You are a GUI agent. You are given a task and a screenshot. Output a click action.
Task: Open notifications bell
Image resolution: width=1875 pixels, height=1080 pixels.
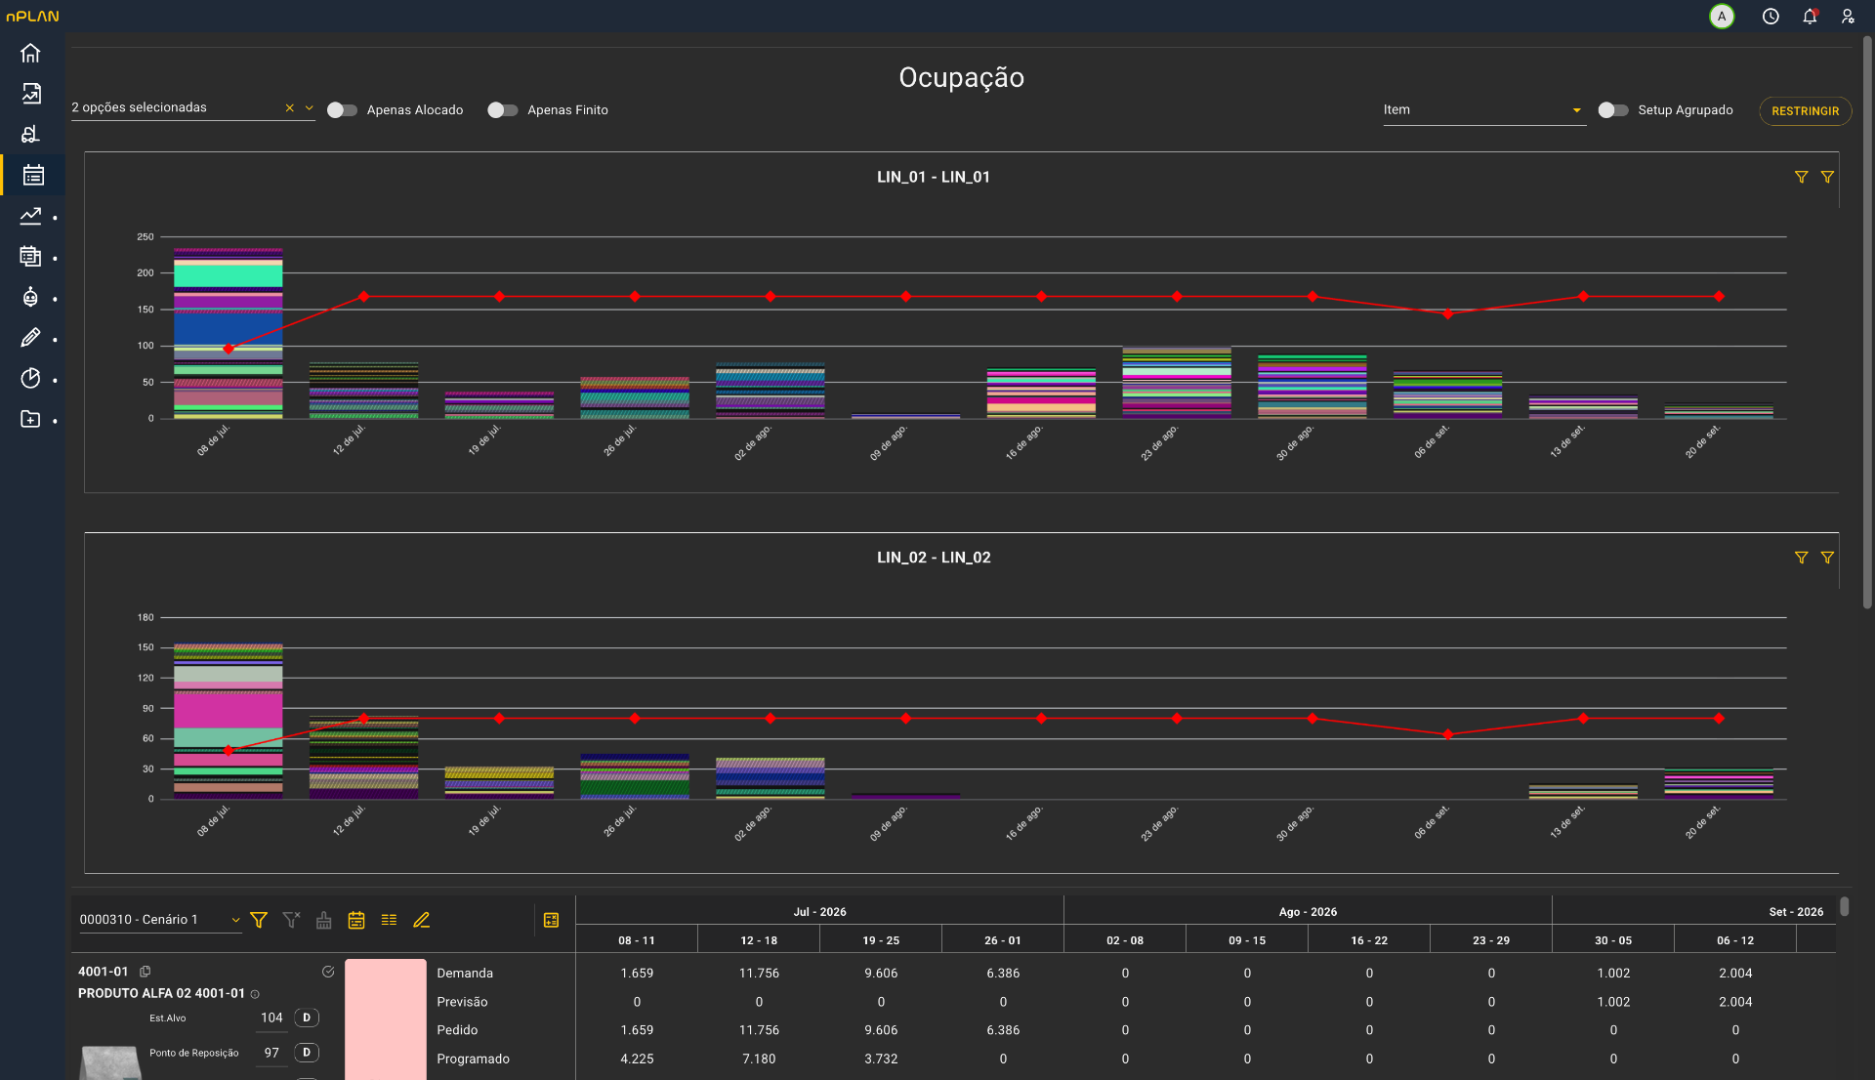[1810, 17]
